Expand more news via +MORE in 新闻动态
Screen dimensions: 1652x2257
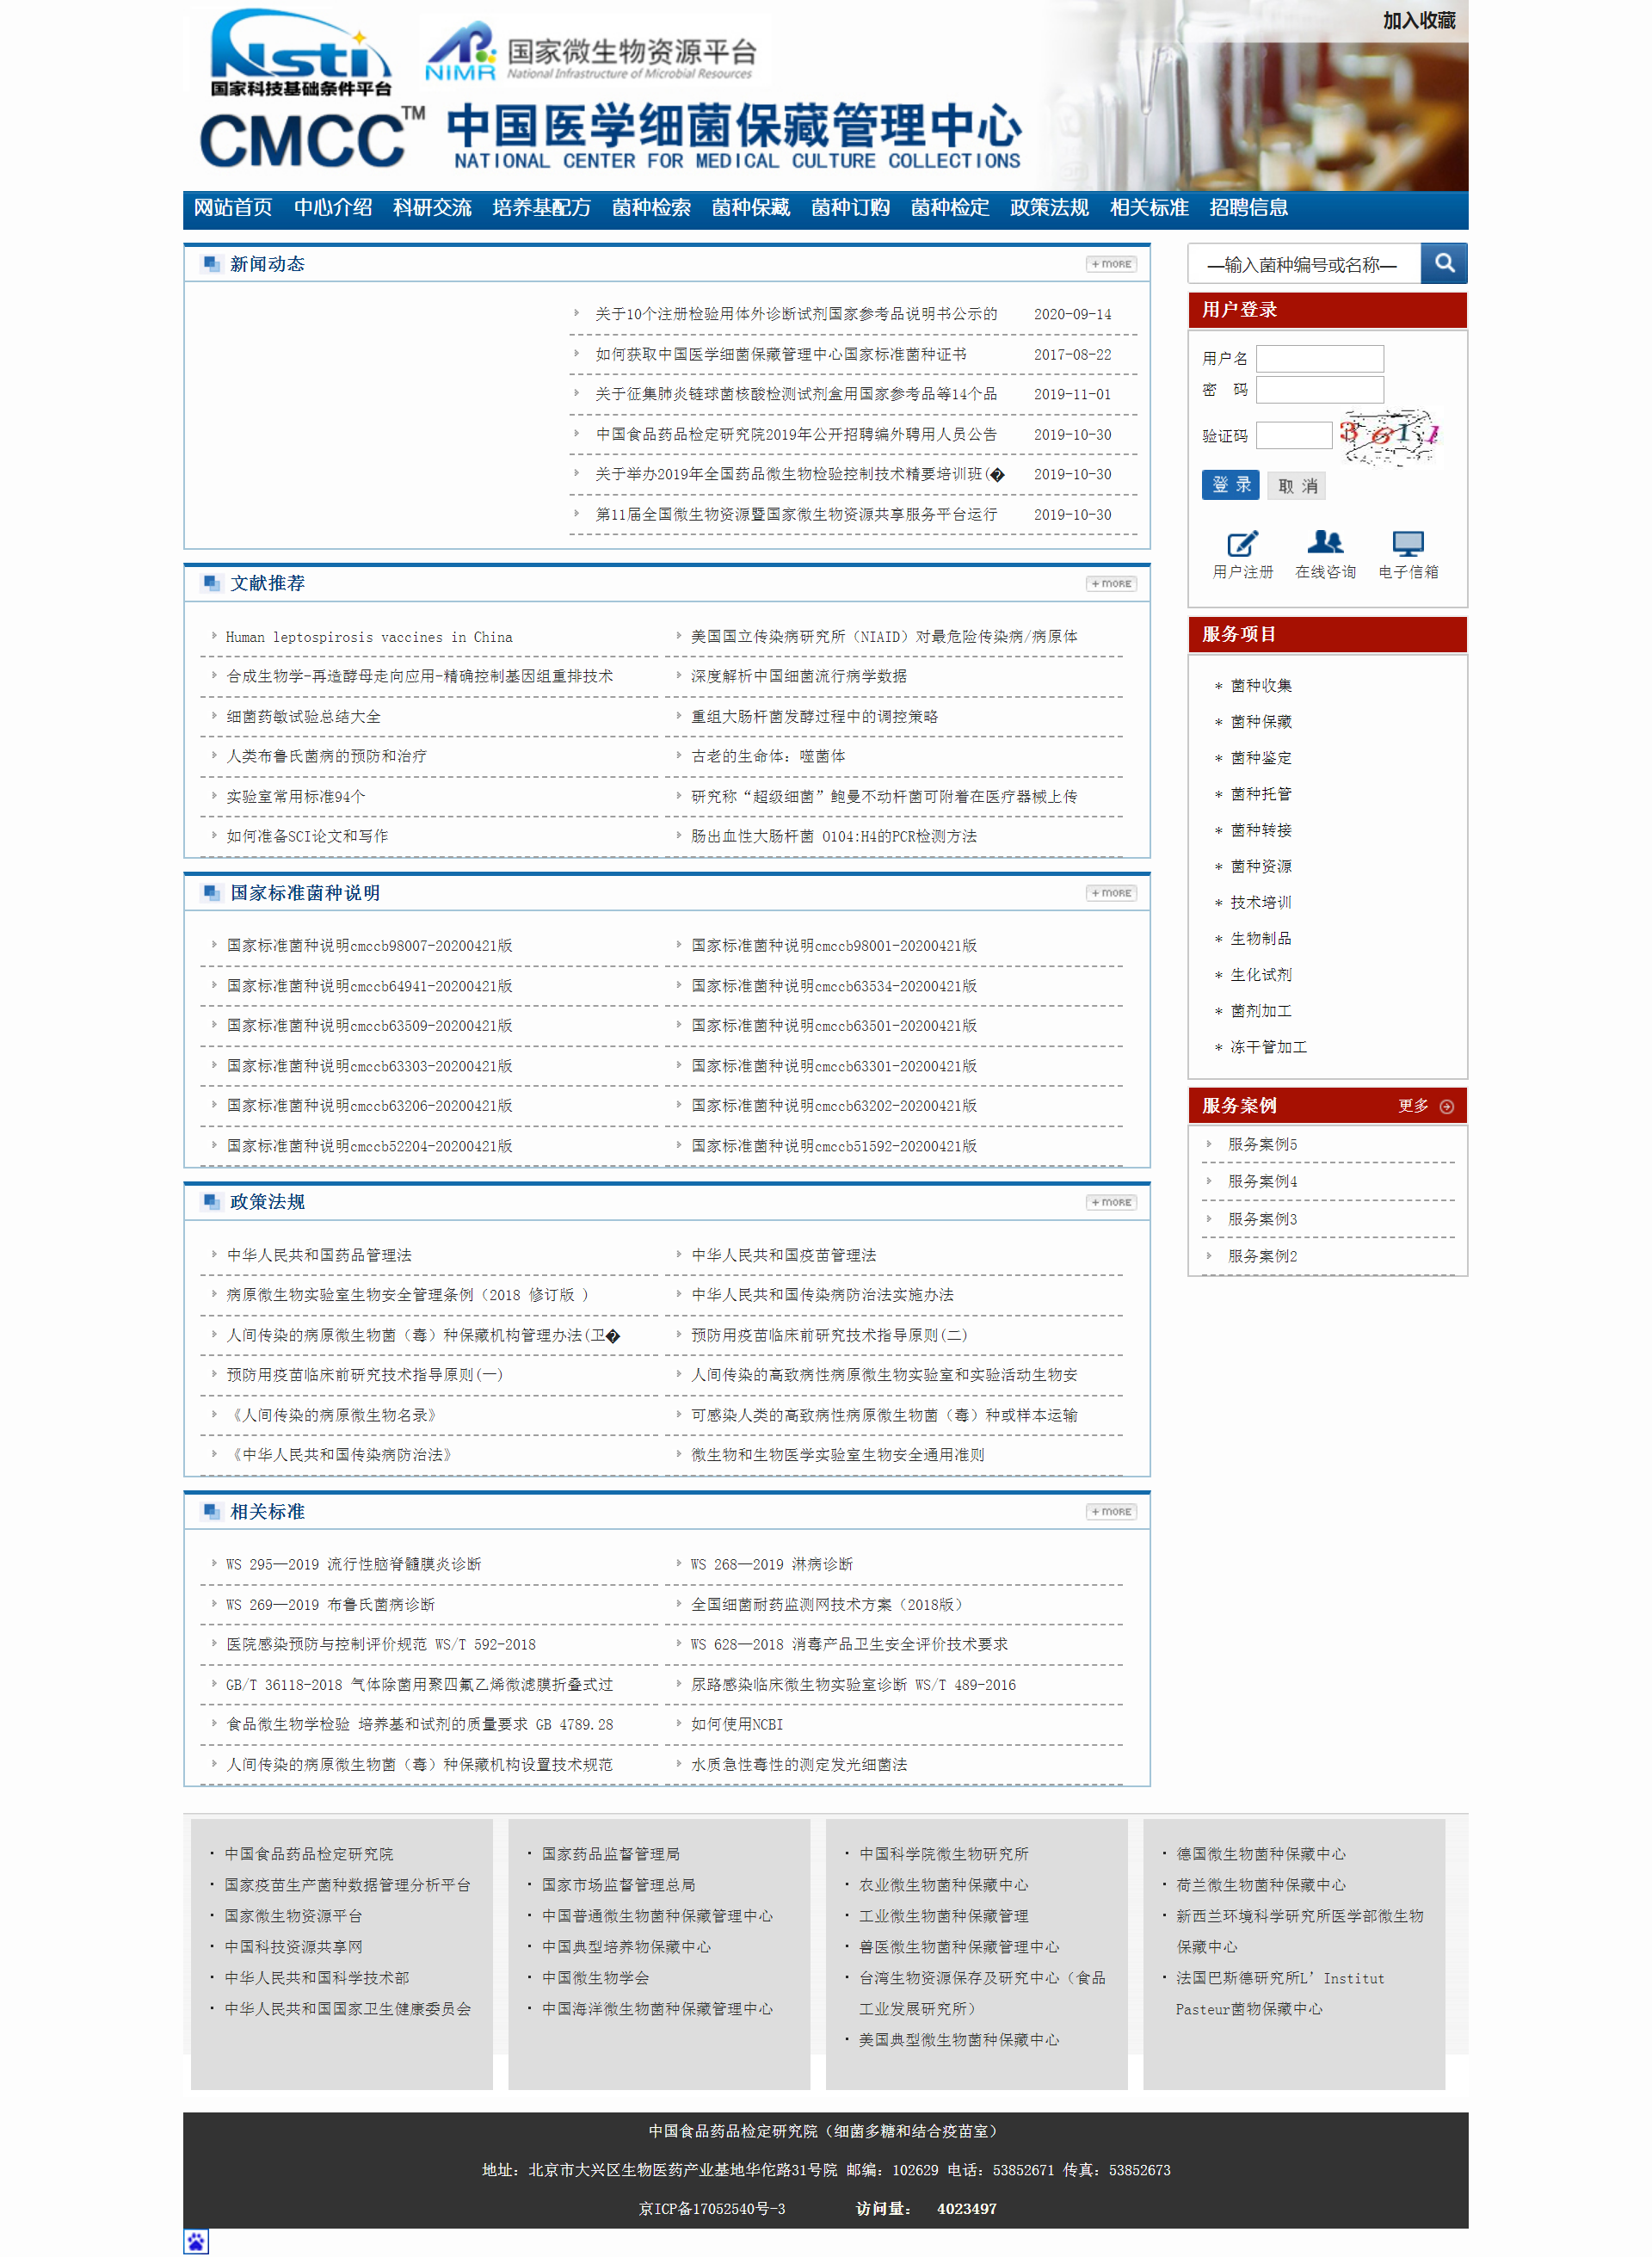[1110, 263]
